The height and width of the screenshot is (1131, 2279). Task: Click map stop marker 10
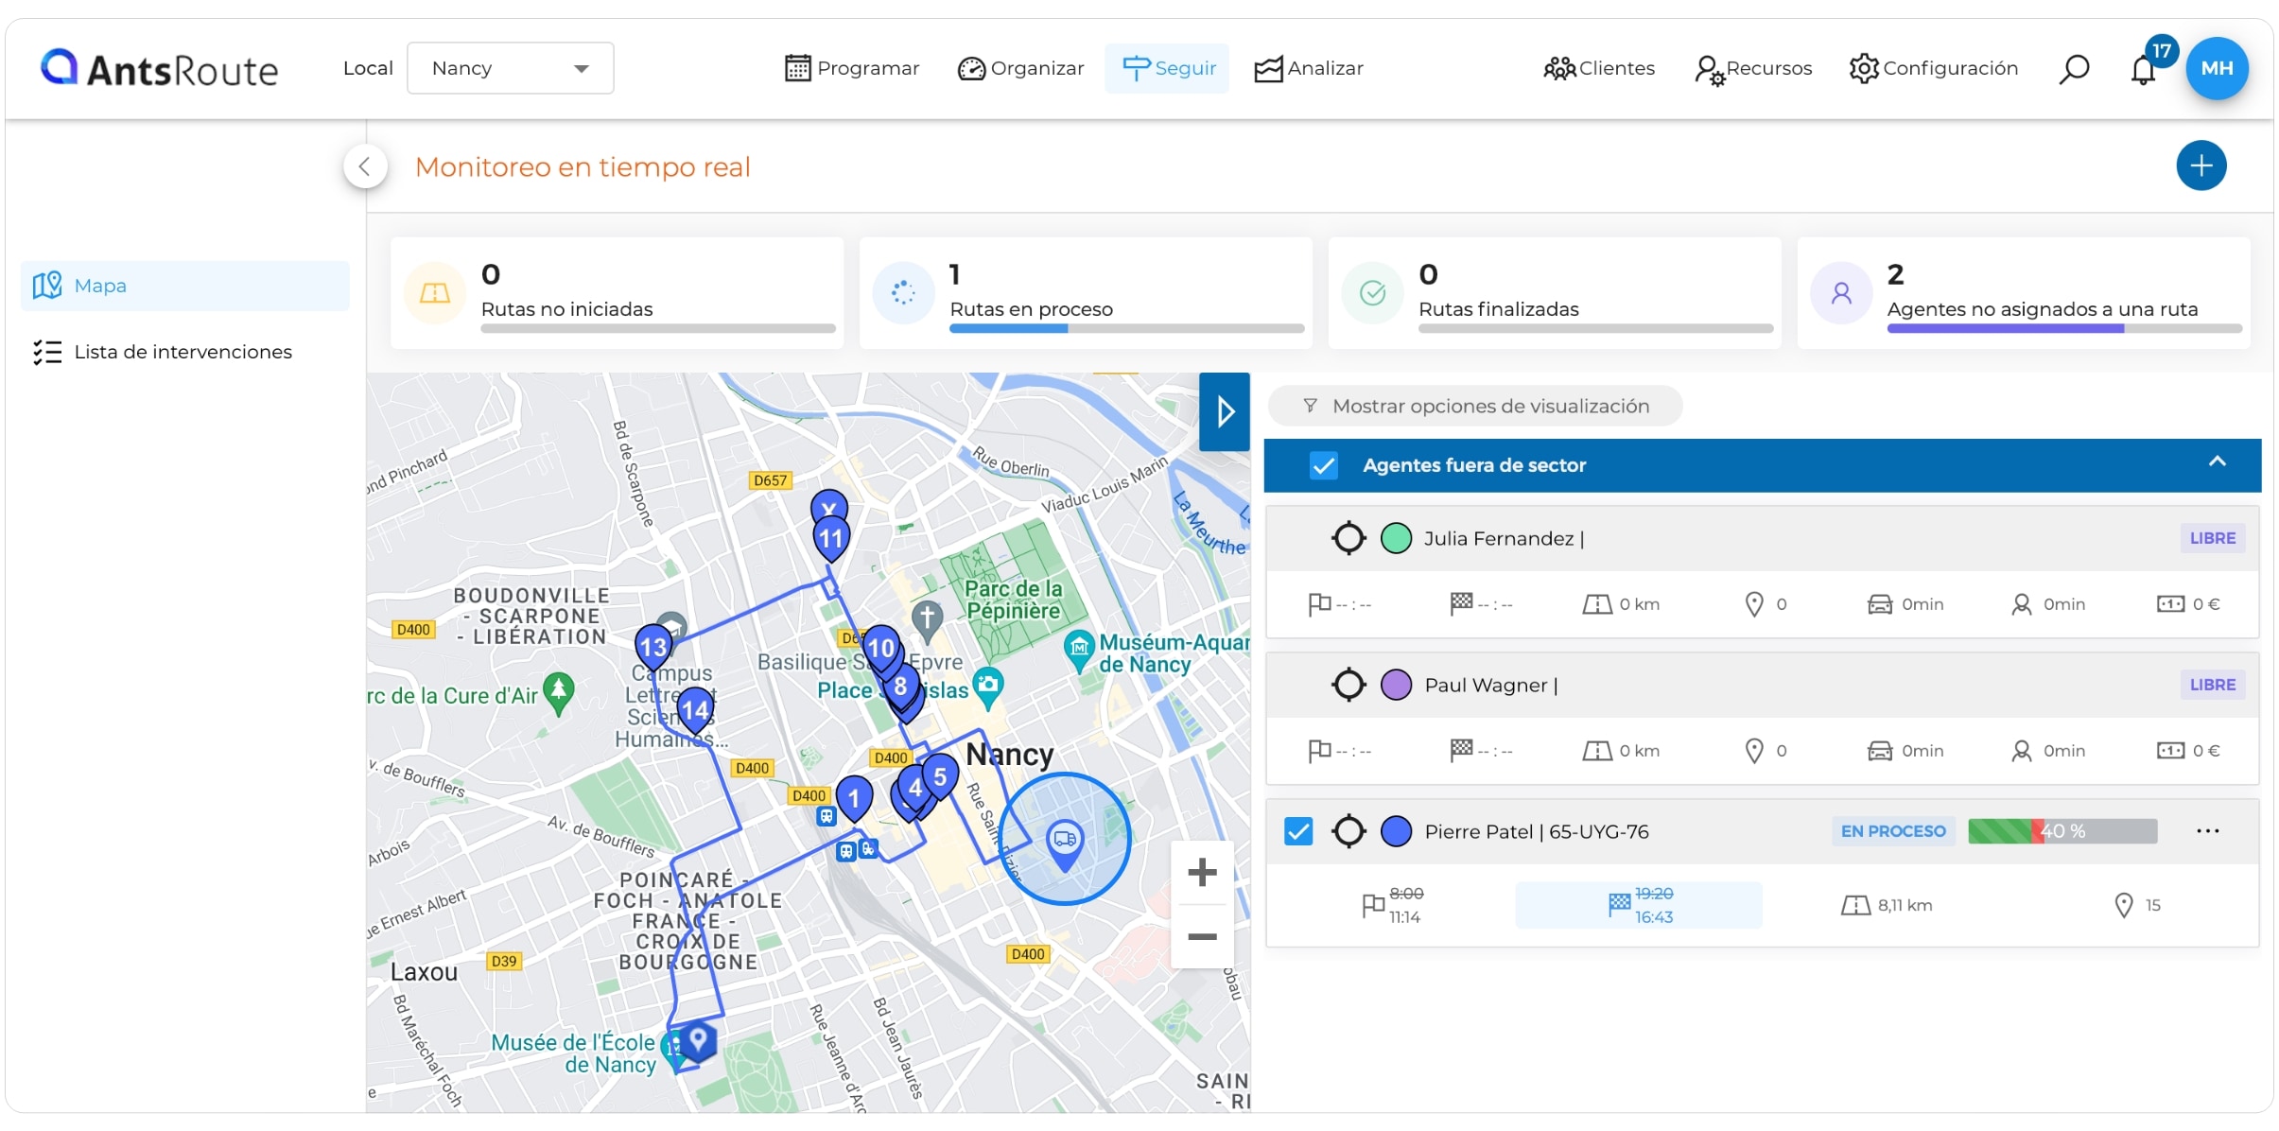pyautogui.click(x=881, y=648)
